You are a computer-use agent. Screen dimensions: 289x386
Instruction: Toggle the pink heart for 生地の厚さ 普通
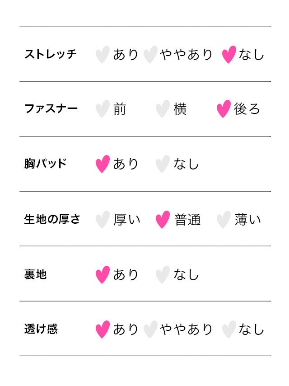tap(163, 220)
